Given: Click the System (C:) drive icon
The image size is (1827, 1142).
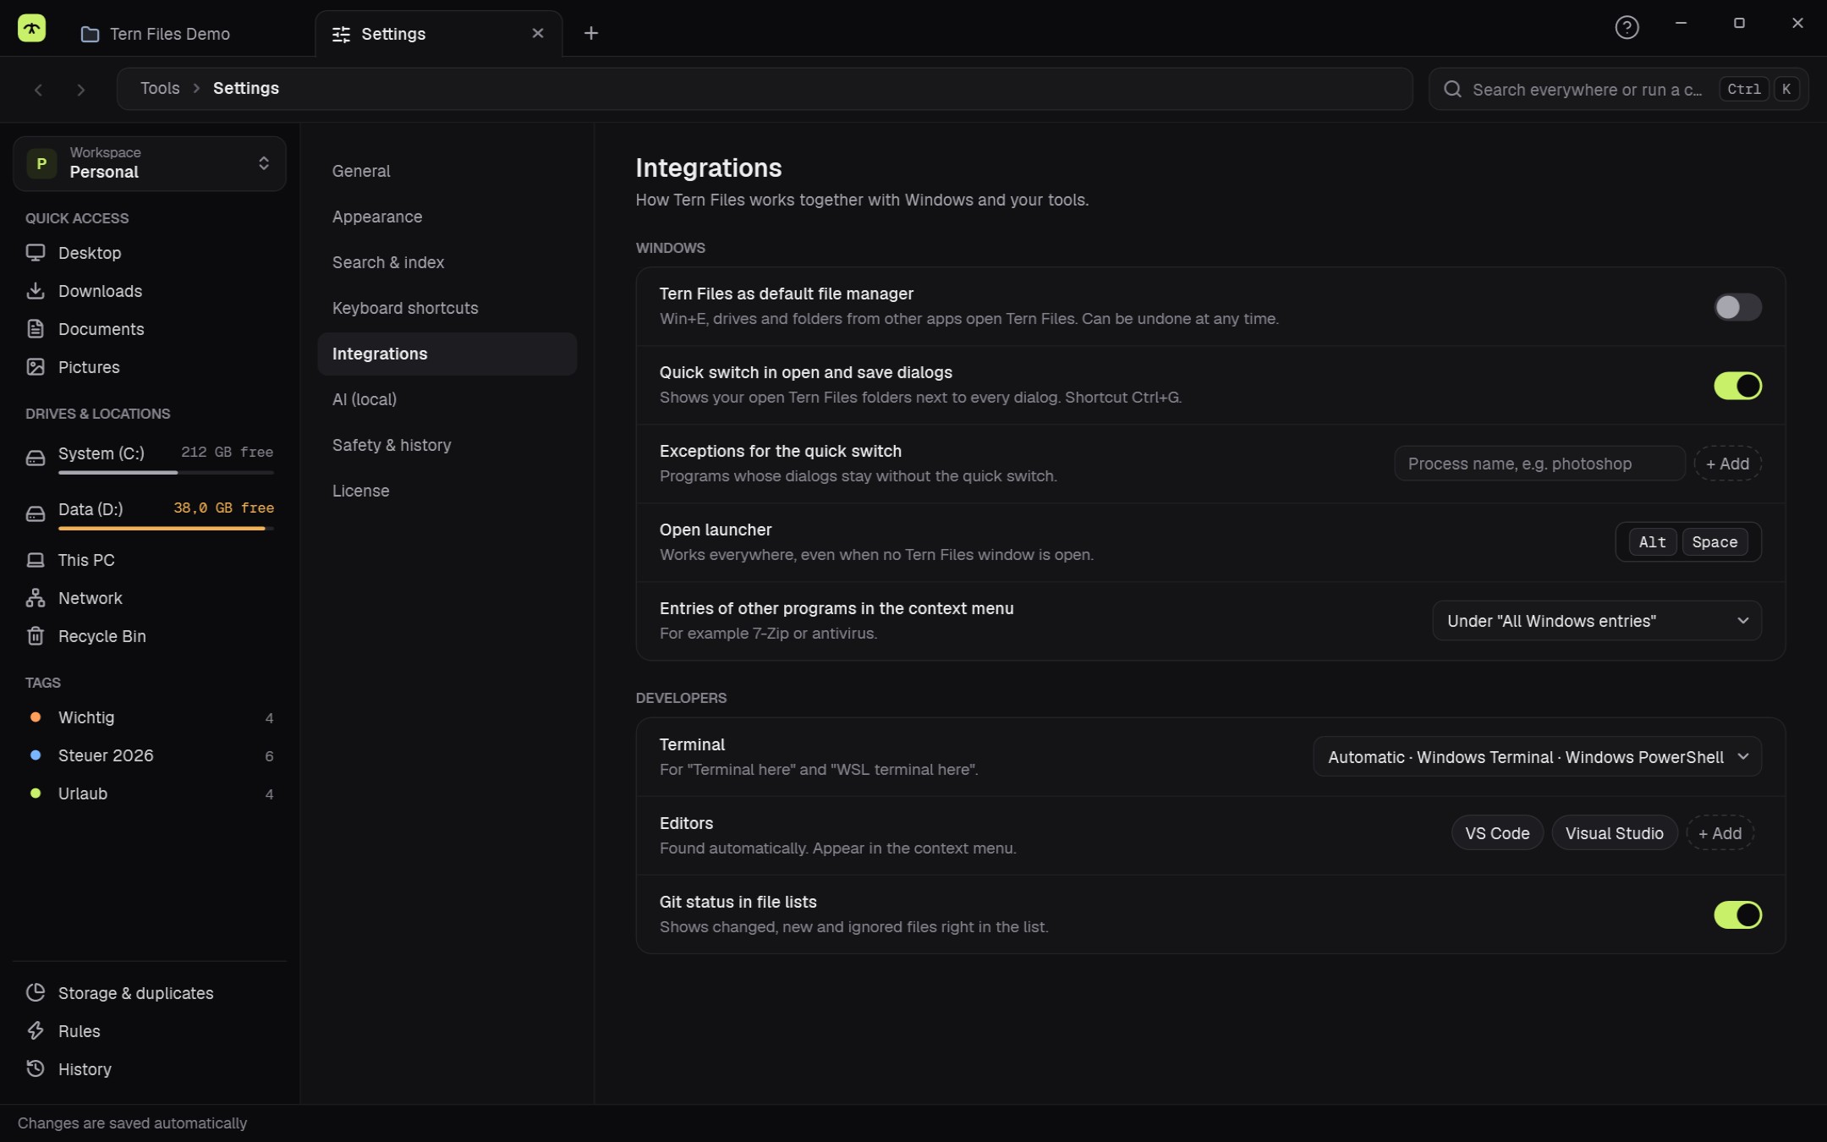Looking at the screenshot, I should click(x=36, y=458).
